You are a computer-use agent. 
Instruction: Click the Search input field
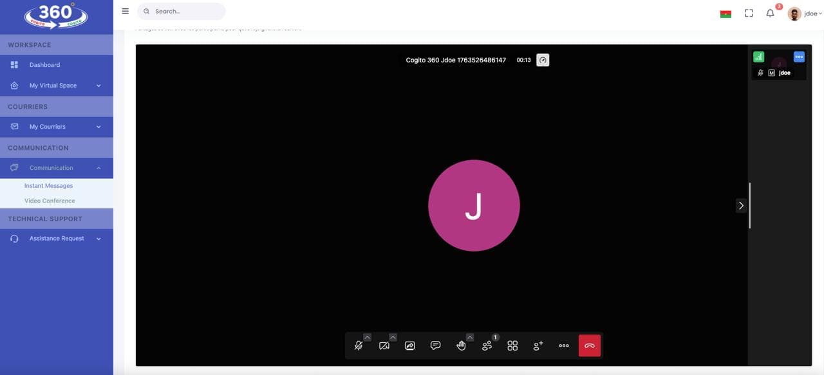click(187, 12)
